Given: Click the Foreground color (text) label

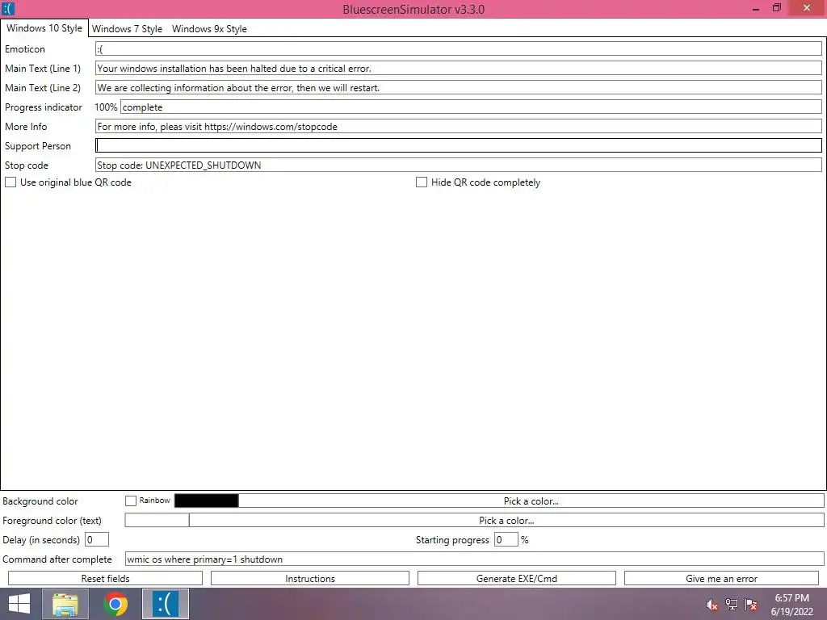Looking at the screenshot, I should [52, 521].
